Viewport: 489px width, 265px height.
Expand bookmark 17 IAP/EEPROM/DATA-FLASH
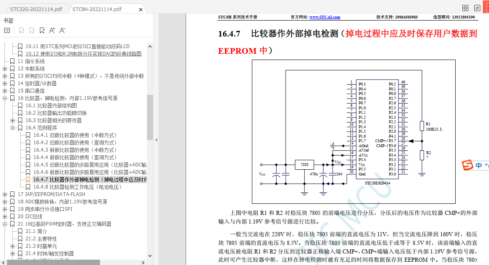[x=5, y=194]
